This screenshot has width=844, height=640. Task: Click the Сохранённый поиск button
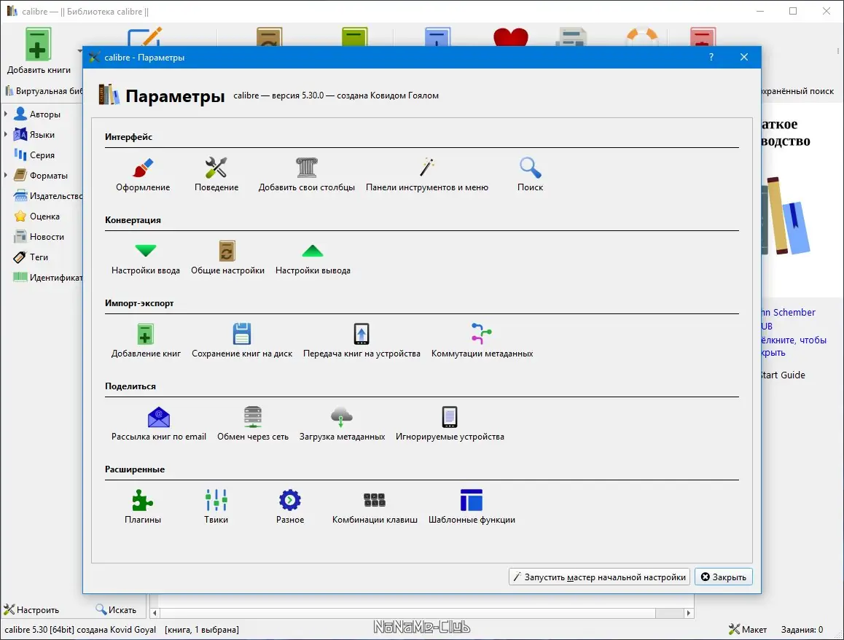pos(797,91)
